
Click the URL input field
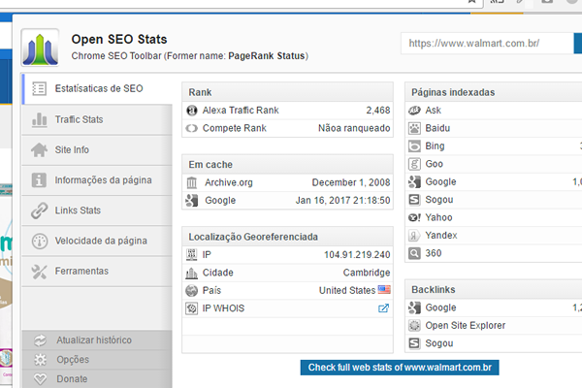coord(487,44)
